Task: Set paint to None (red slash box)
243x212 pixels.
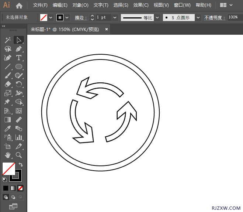Action: 21,188
